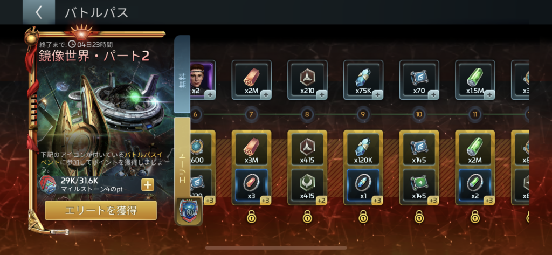Select the free x1.5M green gas reward
Image resolution: width=552 pixels, height=255 pixels.
(475, 80)
